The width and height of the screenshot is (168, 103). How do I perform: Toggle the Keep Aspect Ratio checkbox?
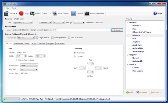[17, 60]
